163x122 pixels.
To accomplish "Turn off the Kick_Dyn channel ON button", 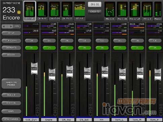I will click(x=31, y=48).
